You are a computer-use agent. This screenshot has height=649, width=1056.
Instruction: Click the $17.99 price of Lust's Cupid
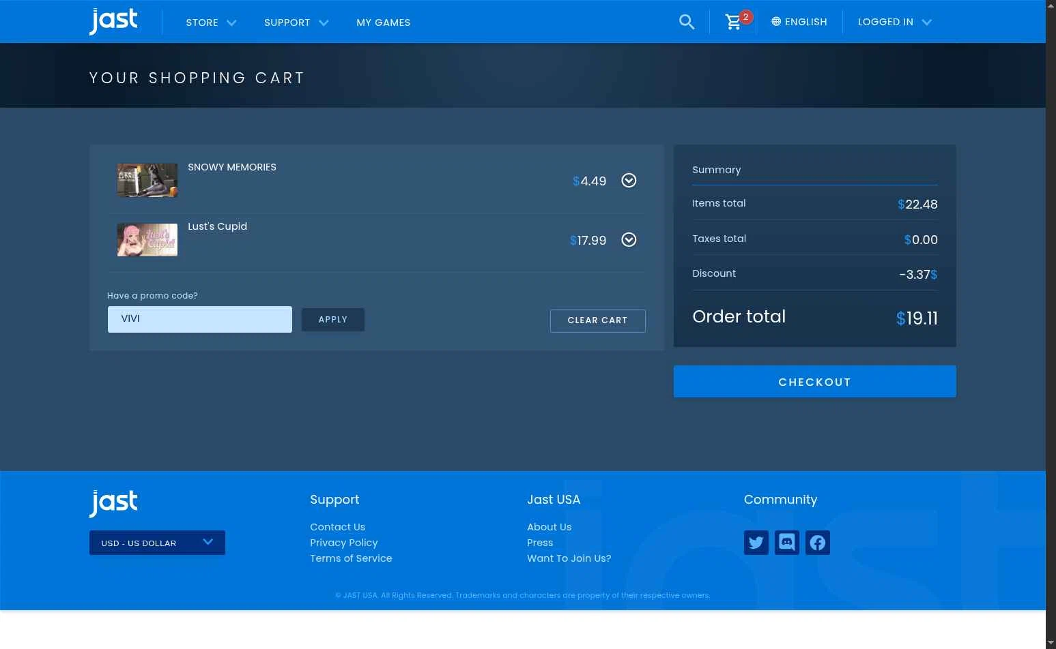pos(588,241)
